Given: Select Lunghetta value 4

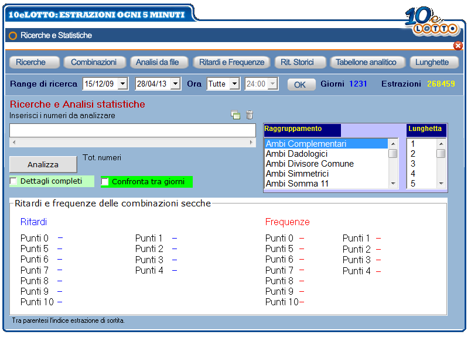Looking at the screenshot, I should [x=422, y=173].
